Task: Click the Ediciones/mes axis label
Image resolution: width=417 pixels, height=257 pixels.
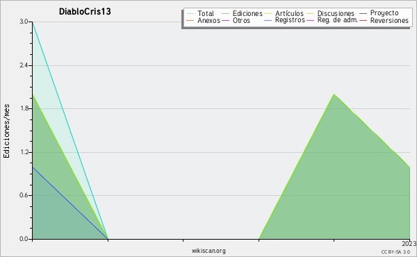Action: tap(6, 131)
